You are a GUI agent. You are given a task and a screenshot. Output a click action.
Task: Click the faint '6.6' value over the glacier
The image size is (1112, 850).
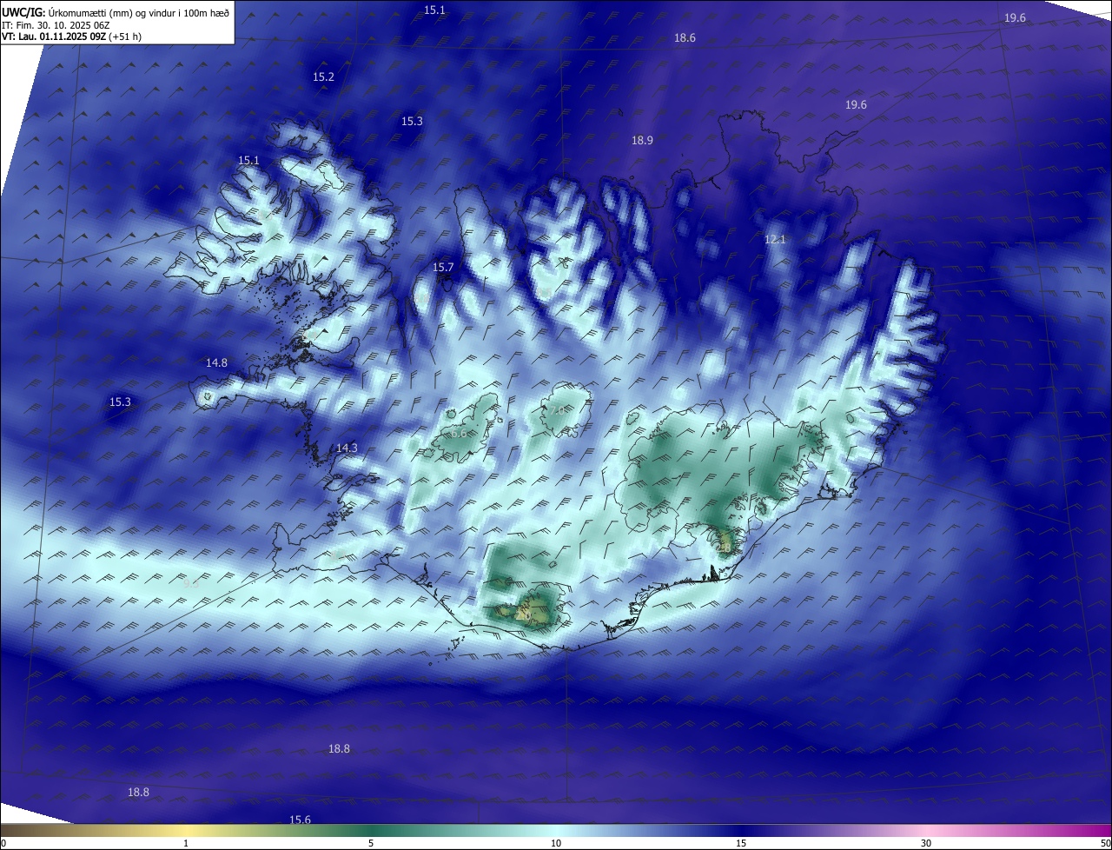coord(459,433)
